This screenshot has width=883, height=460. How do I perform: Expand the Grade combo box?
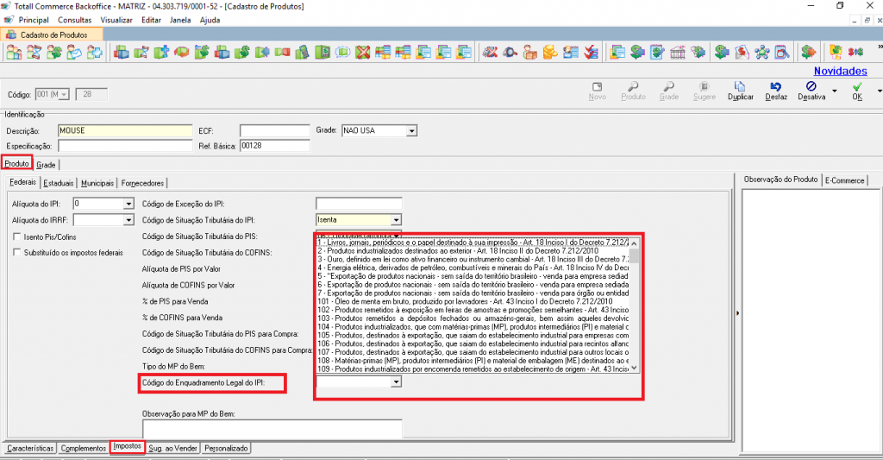411,131
